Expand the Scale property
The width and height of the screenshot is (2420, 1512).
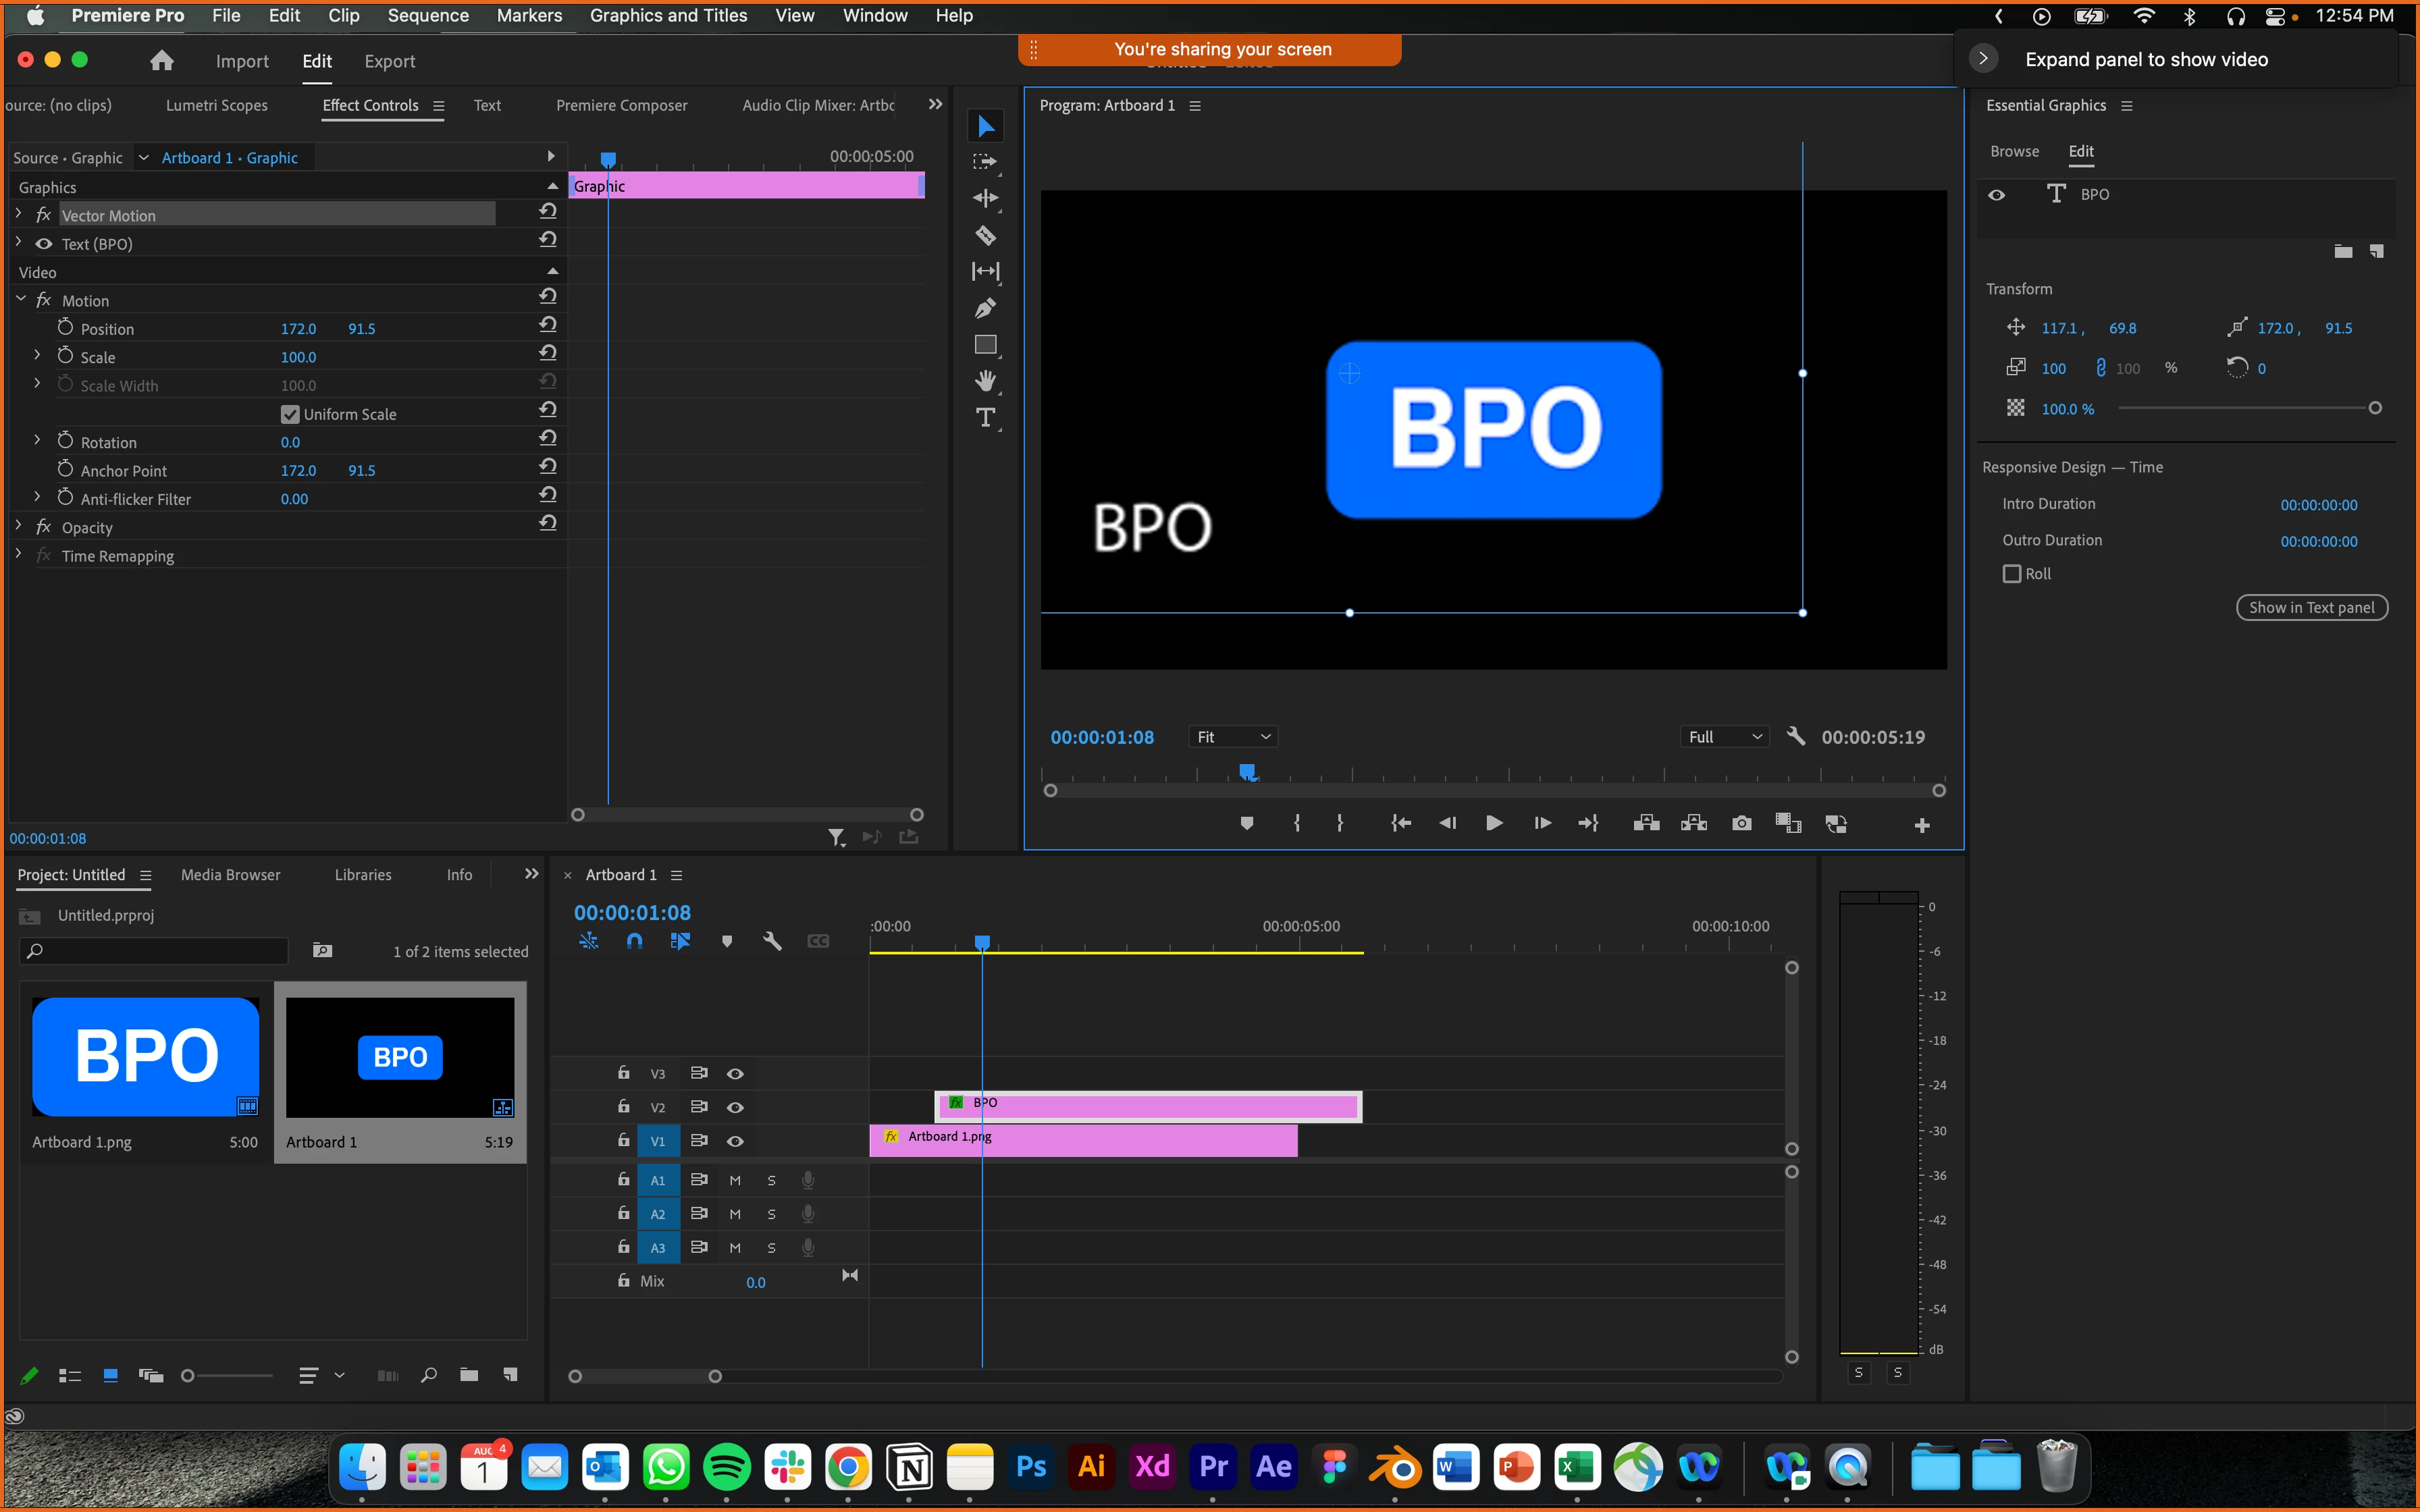[38, 356]
